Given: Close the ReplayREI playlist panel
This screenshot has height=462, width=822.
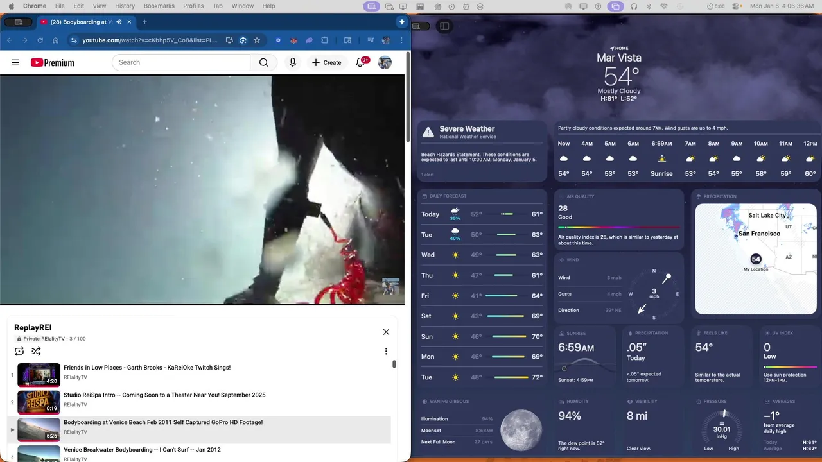Looking at the screenshot, I should [386, 332].
